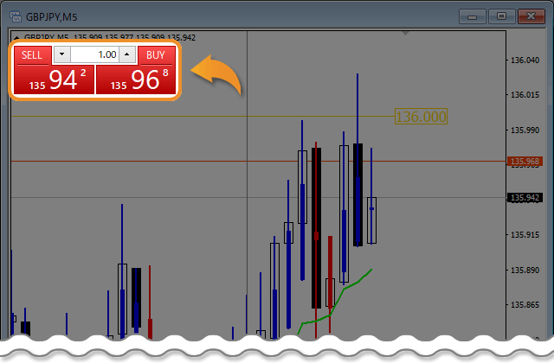Click the SELL button in the trading panel
Screen dimensions: 554x363
tap(32, 55)
